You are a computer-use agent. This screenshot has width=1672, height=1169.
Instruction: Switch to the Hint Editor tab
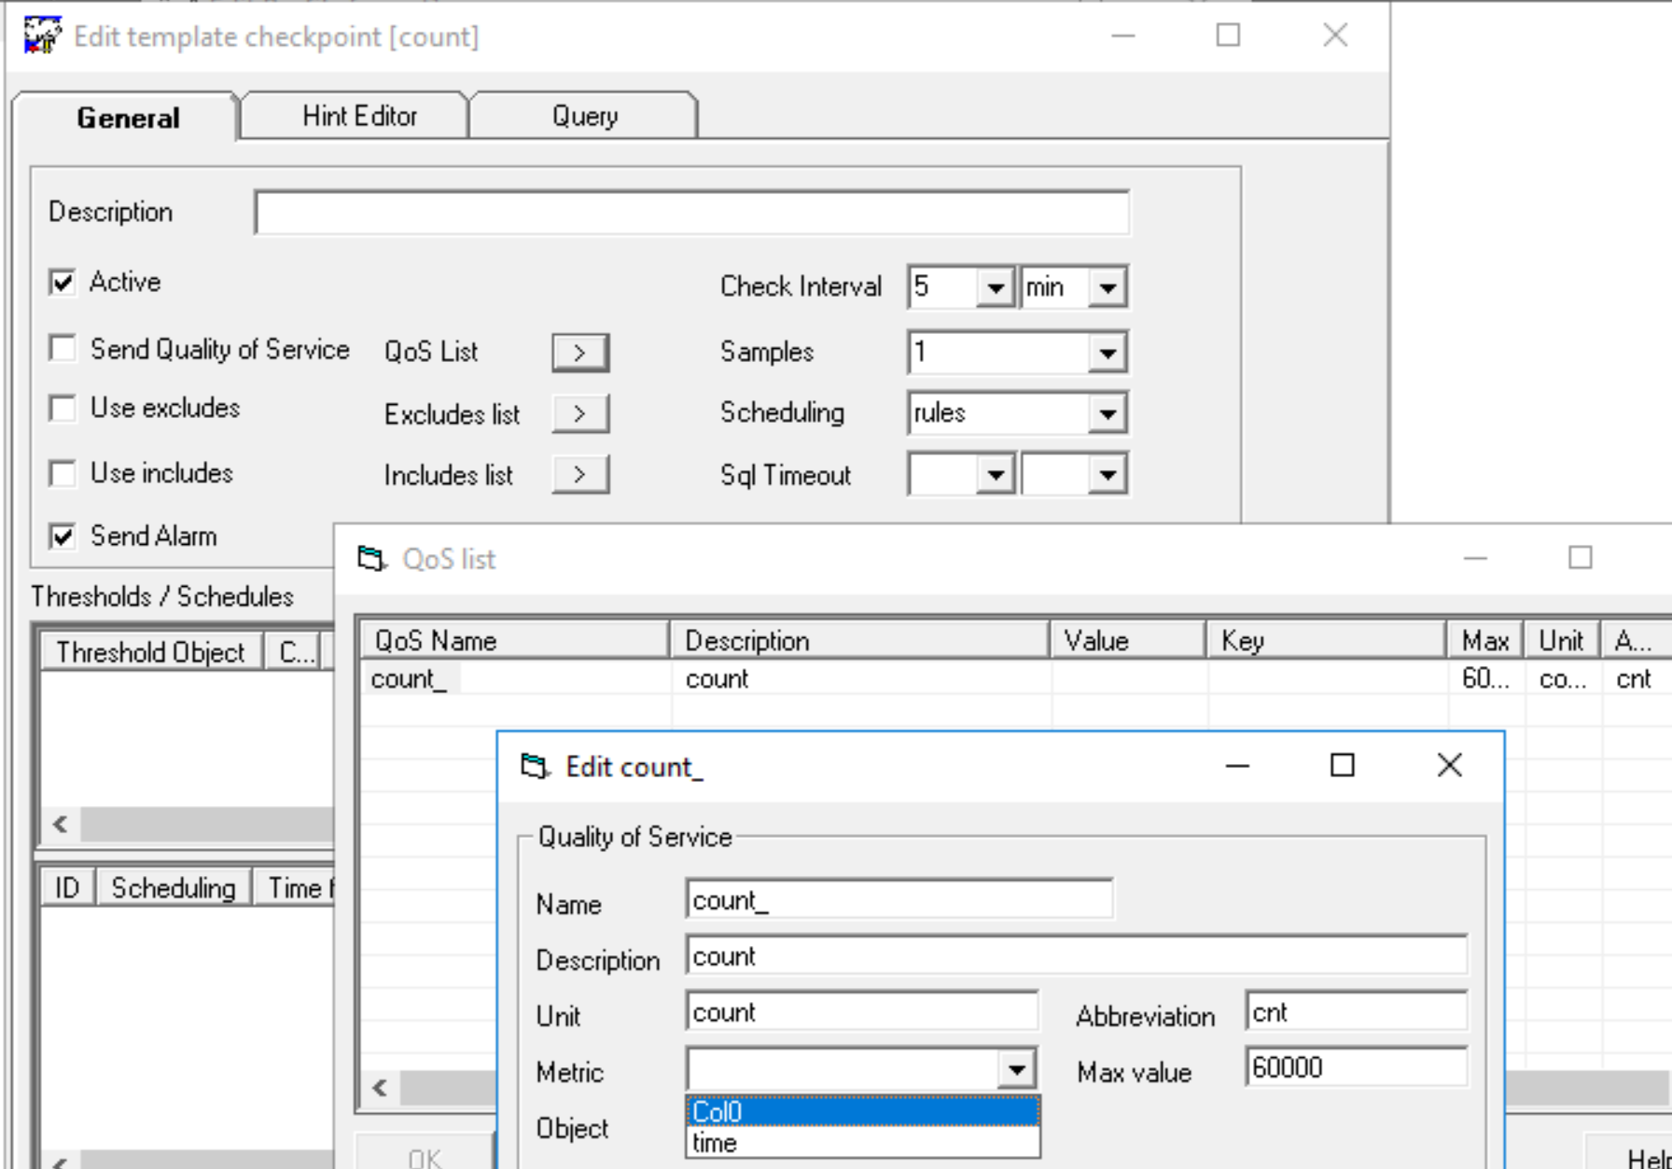pyautogui.click(x=359, y=117)
